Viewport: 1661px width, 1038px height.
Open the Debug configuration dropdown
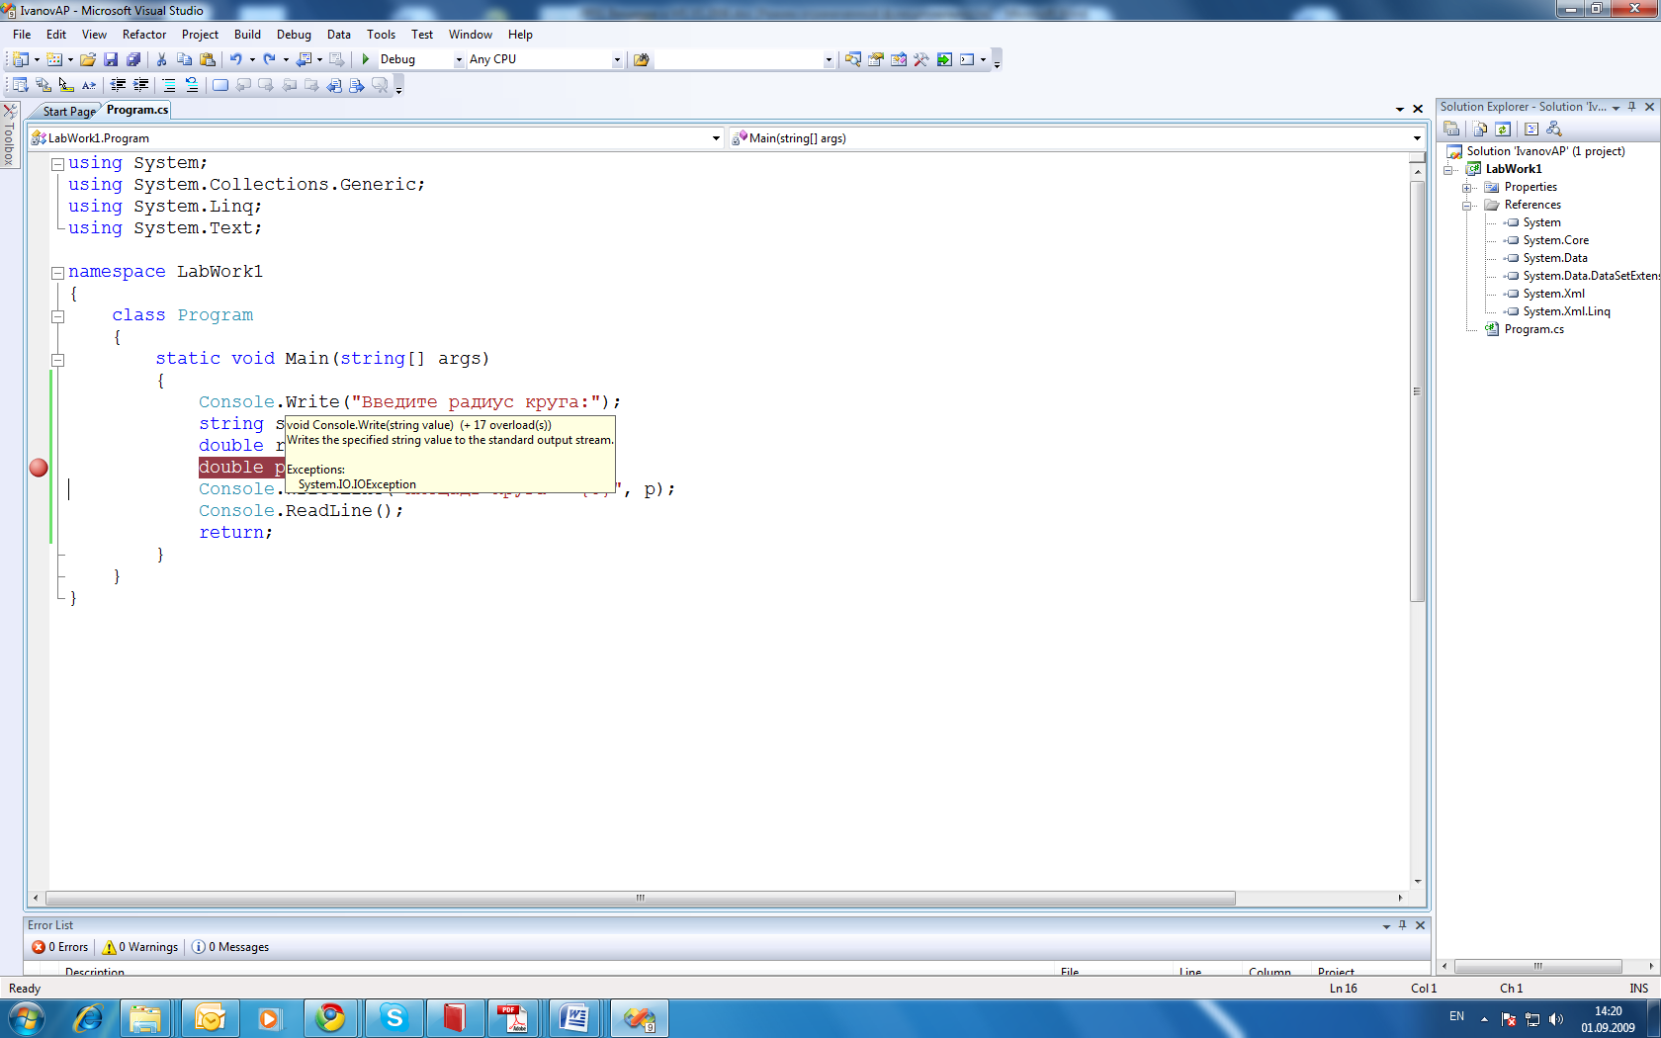[459, 59]
